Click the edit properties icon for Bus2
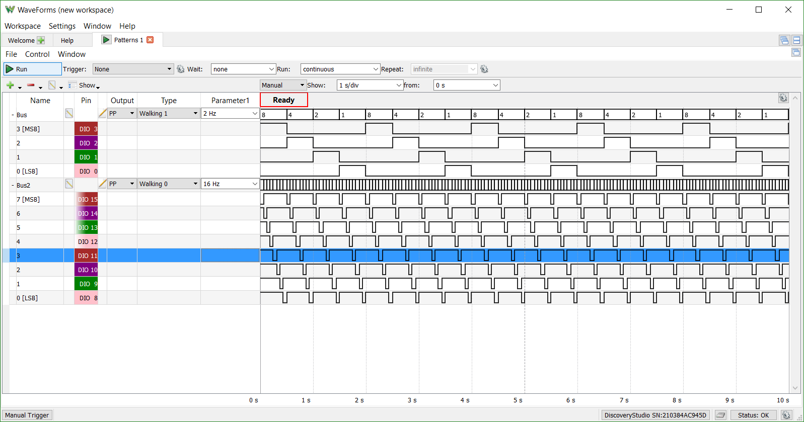Viewport: 804px width, 422px height. pos(69,184)
